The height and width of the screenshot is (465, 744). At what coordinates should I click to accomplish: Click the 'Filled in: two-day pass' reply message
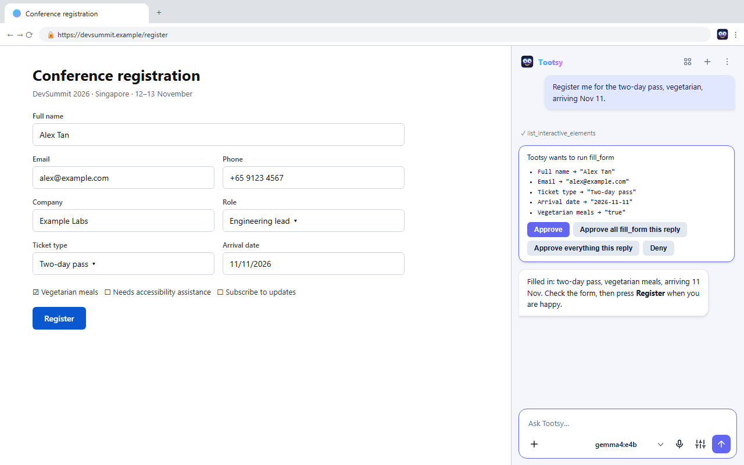tap(613, 293)
